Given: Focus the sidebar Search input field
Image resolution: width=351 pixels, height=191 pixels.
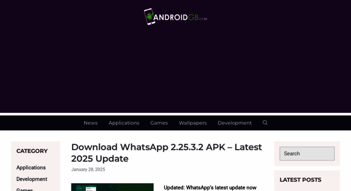Looking at the screenshot, I should 307,154.
